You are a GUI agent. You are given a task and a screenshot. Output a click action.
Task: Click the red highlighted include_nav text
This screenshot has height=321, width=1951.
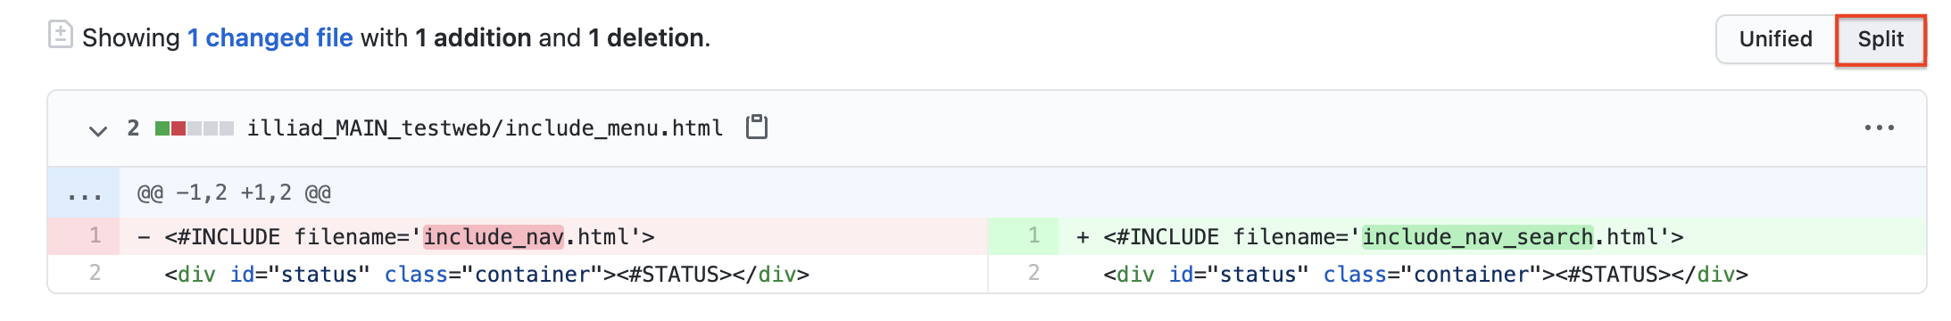[493, 236]
